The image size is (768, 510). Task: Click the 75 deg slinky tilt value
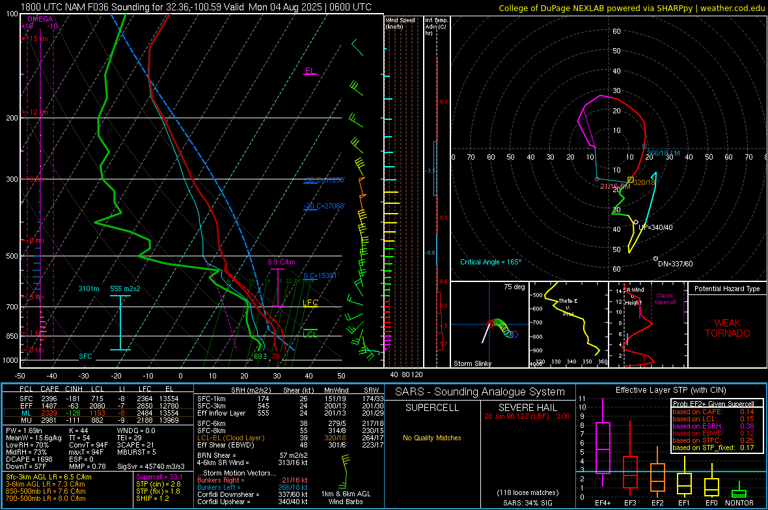point(514,287)
